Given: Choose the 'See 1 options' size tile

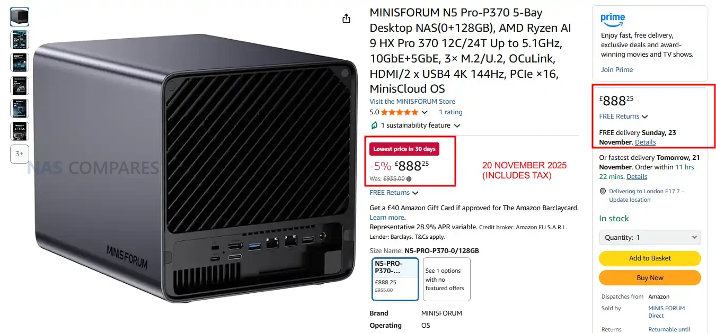Looking at the screenshot, I should click(447, 279).
